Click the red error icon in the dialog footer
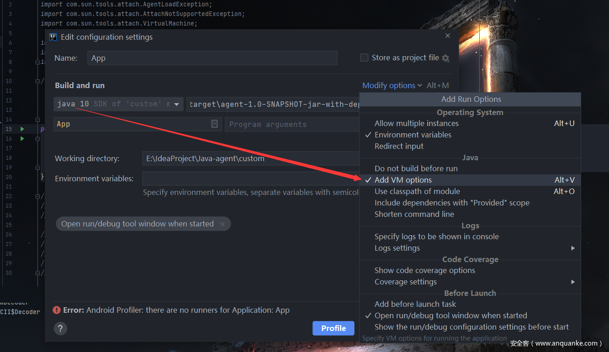Viewport: 609px width, 352px height. [57, 310]
